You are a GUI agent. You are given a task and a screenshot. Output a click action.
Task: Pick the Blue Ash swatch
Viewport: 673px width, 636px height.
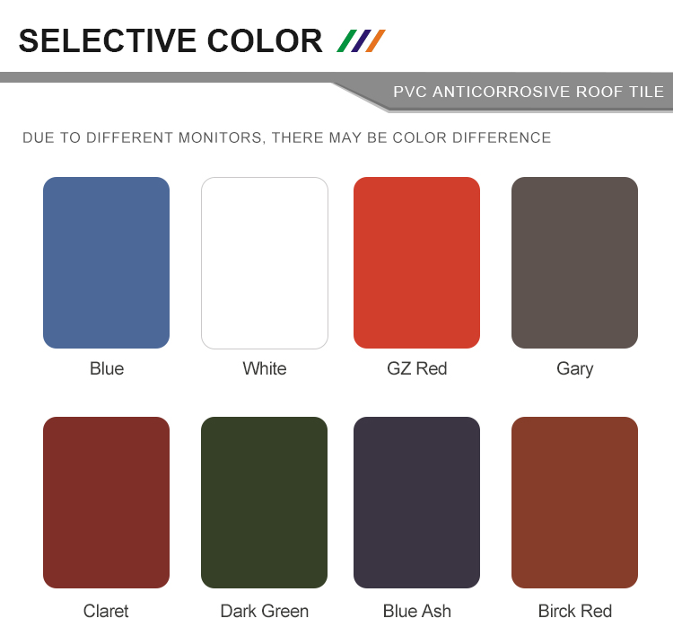[416, 502]
